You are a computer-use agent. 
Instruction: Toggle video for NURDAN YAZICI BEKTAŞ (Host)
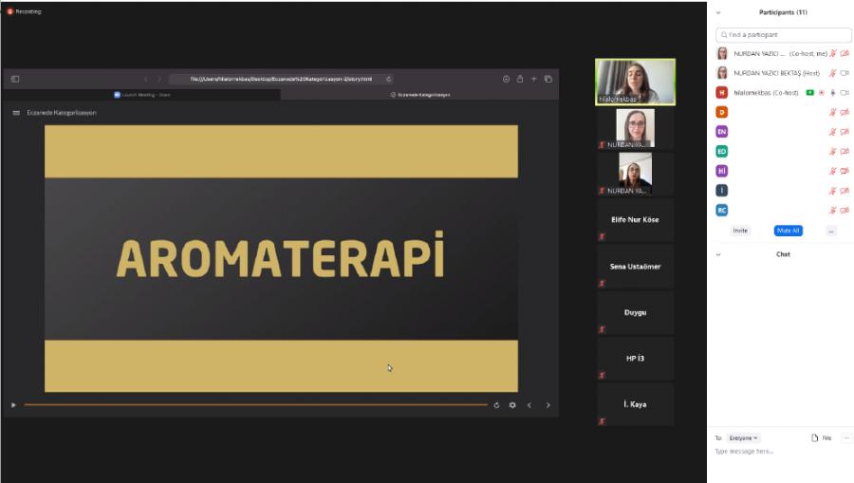[845, 73]
